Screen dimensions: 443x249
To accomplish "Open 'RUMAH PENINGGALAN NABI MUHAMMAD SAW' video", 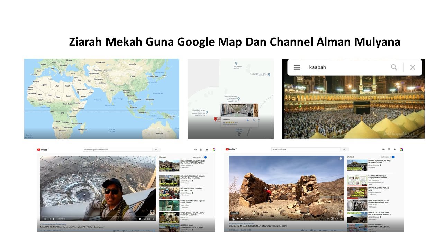I will (x=370, y=165).
